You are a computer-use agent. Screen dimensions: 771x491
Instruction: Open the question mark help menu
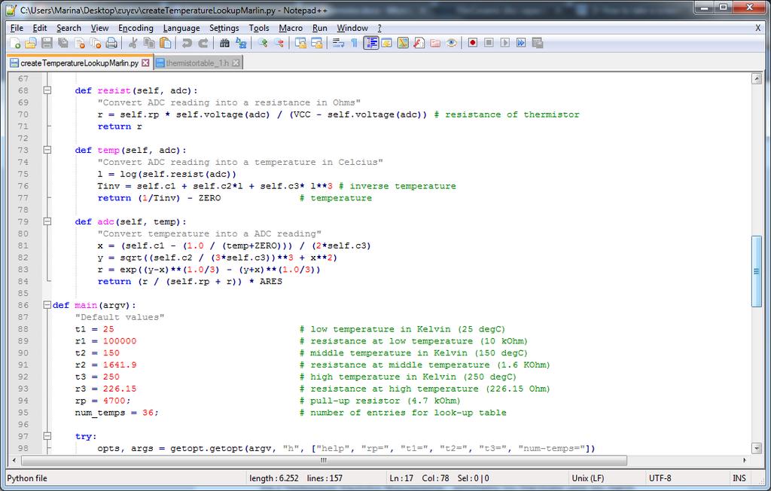(379, 28)
